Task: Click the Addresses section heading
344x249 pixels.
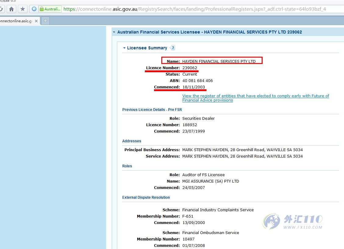Action: 132,141
